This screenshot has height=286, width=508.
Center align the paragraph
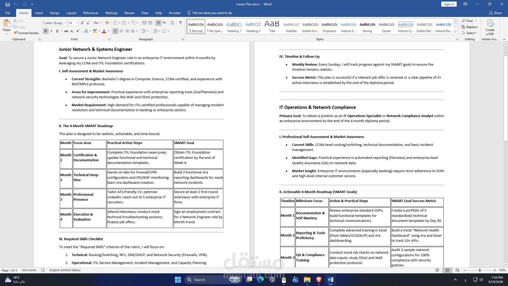tap(121, 31)
